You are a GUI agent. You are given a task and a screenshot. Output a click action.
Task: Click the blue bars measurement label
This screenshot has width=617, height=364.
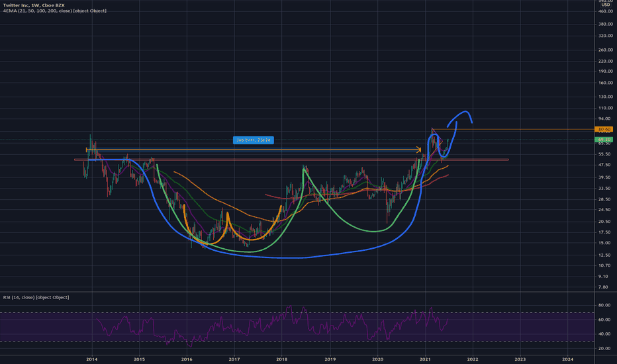point(254,140)
